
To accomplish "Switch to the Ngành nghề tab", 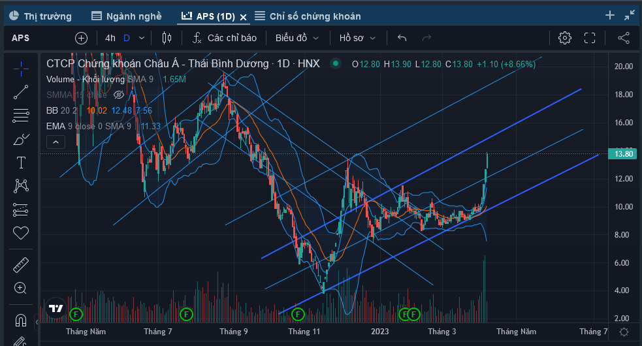I will pos(127,16).
